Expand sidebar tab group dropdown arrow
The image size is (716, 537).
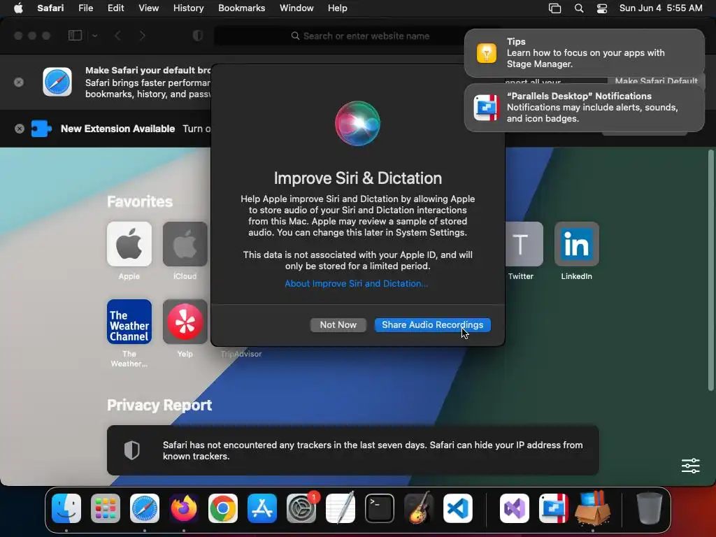pyautogui.click(x=94, y=36)
